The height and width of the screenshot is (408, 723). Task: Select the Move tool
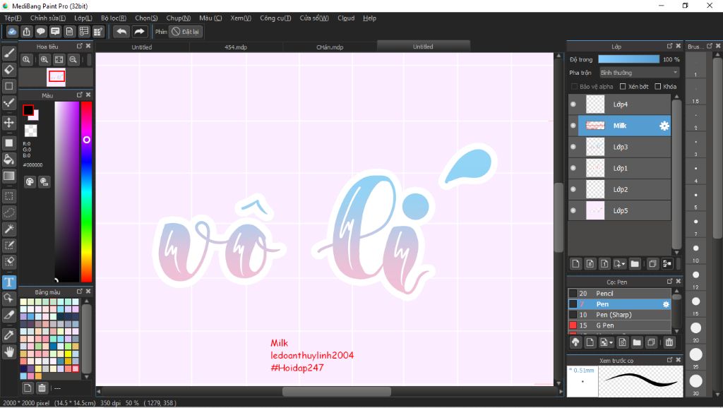coord(8,123)
